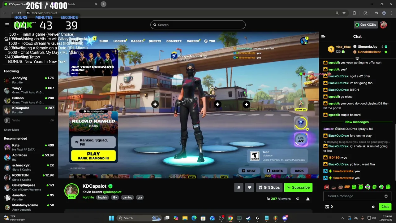Insert the orange text emote
396x223 pixels.
347,187
